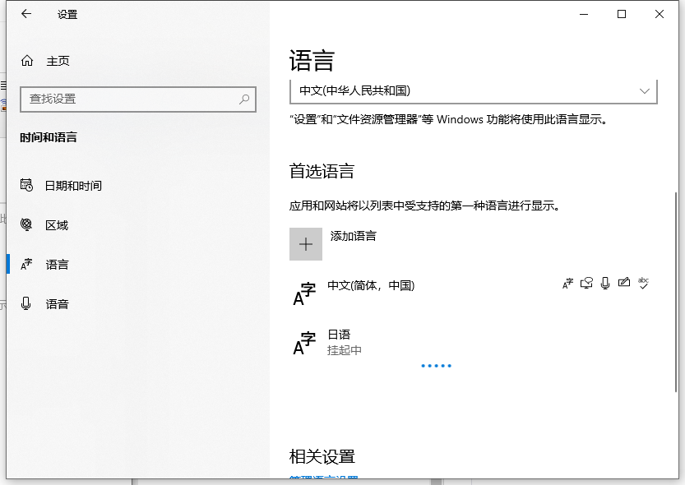Expand the 中文(中华人民共和国) display language dropdown
The height and width of the screenshot is (485, 685).
pyautogui.click(x=474, y=91)
